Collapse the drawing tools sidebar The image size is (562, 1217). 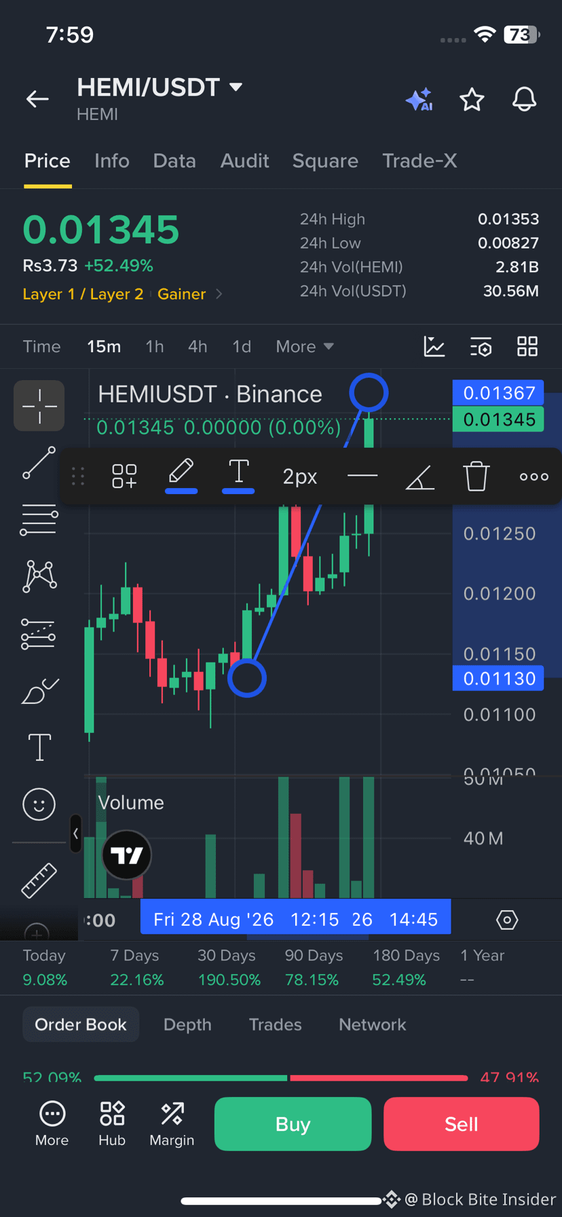75,834
